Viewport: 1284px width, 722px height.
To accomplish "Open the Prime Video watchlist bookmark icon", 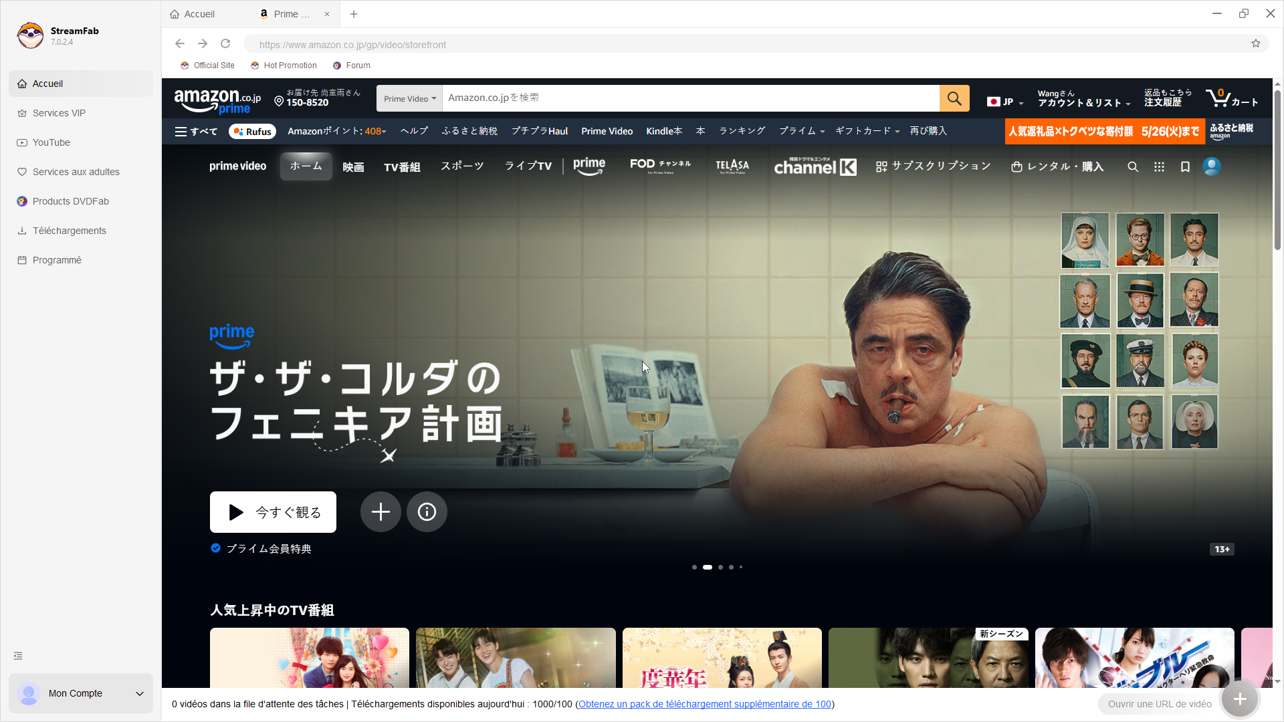I will pyautogui.click(x=1185, y=166).
